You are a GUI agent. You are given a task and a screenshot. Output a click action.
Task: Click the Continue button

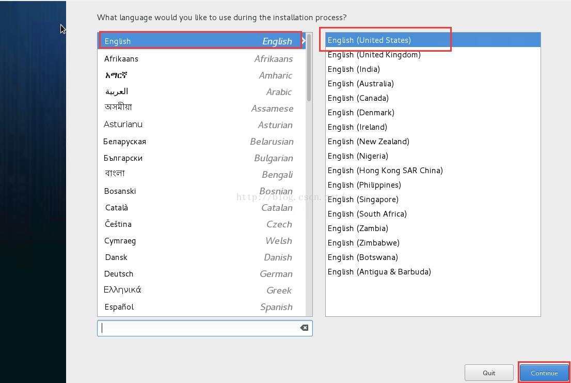544,373
